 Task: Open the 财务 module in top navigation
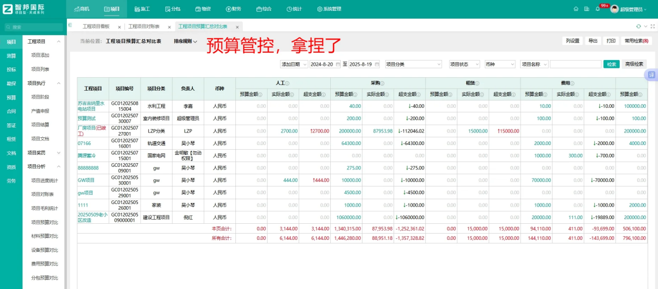coord(233,9)
